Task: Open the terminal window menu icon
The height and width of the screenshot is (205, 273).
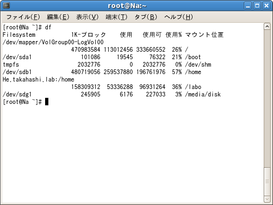Action: 6,6
